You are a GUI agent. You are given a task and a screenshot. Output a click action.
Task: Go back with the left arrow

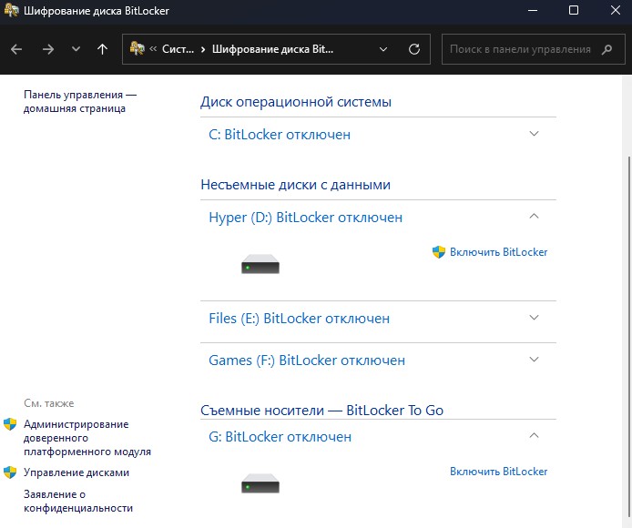[16, 49]
